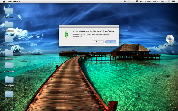This screenshot has height=111, width=178.
Task: Click the clock showing Do. 12:10:03
Action: click(x=159, y=2)
